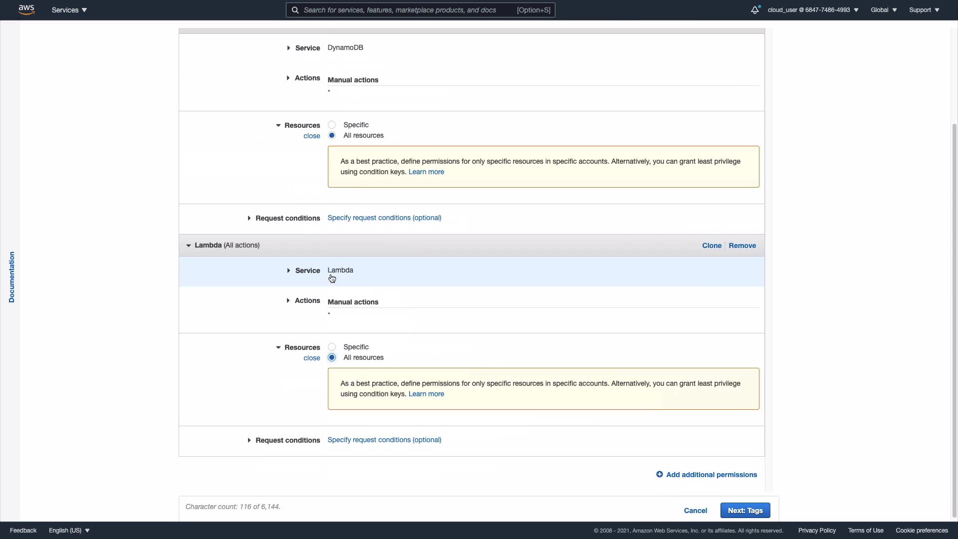Image resolution: width=958 pixels, height=539 pixels.
Task: Select Specific resources for DynamoDB
Action: 332,125
